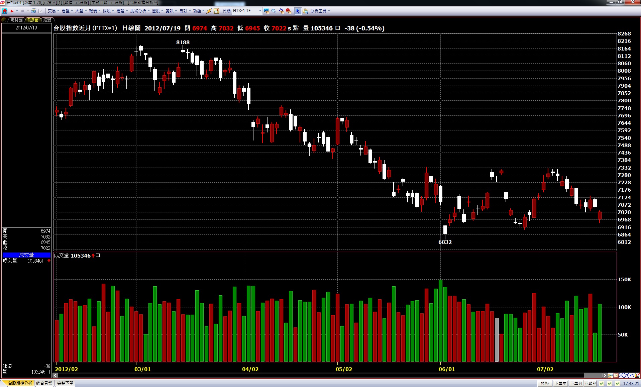This screenshot has width=641, height=387.
Task: Toggle the third green status checkbox
Action: (618, 384)
